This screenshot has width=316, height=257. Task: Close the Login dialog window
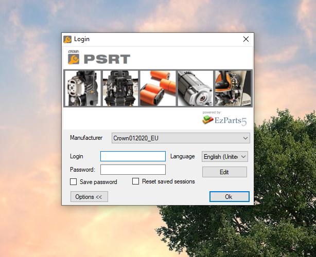point(245,39)
